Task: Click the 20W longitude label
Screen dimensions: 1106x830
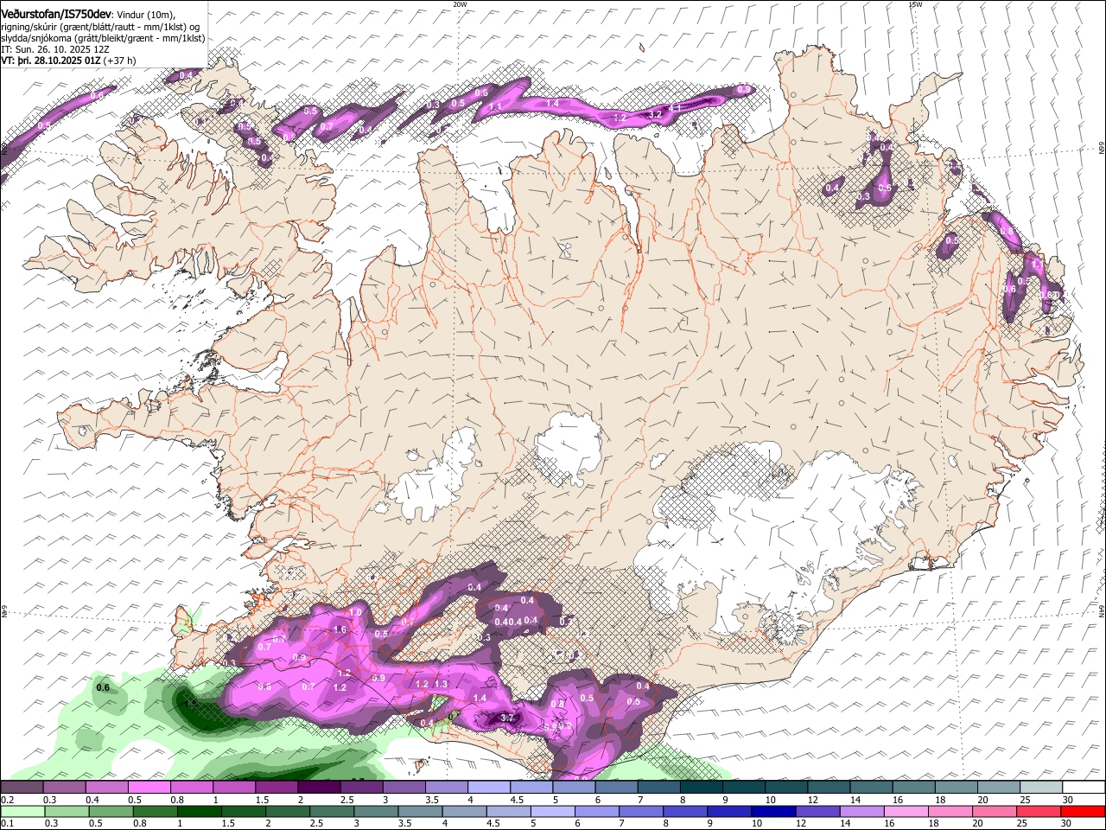Action: pos(460,3)
